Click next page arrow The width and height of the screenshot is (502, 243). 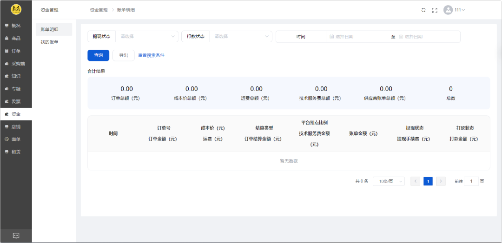tap(441, 181)
